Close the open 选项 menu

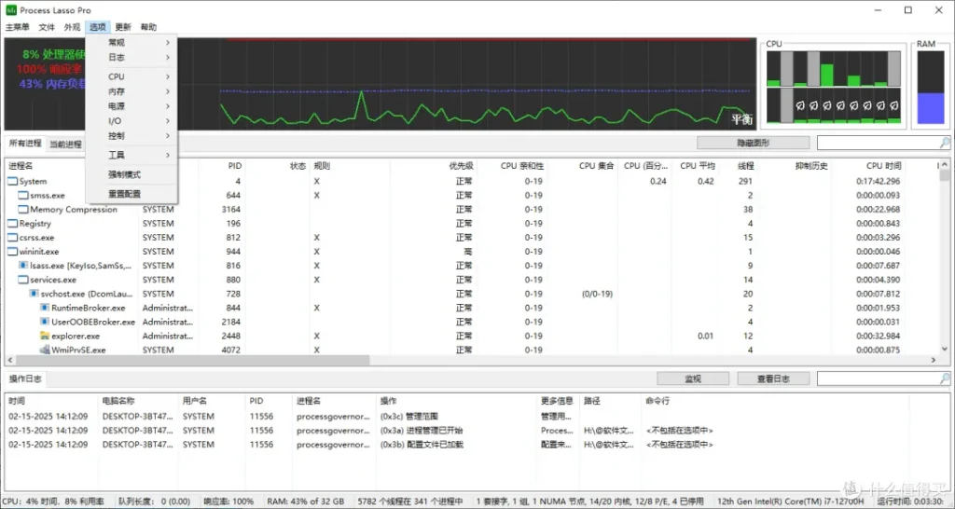(x=97, y=27)
